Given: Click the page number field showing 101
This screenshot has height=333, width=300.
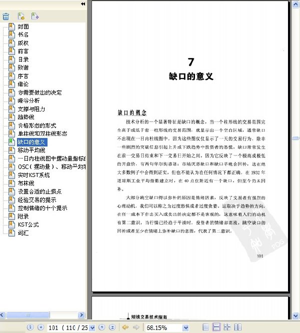Looking at the screenshot, I should tap(68, 327).
